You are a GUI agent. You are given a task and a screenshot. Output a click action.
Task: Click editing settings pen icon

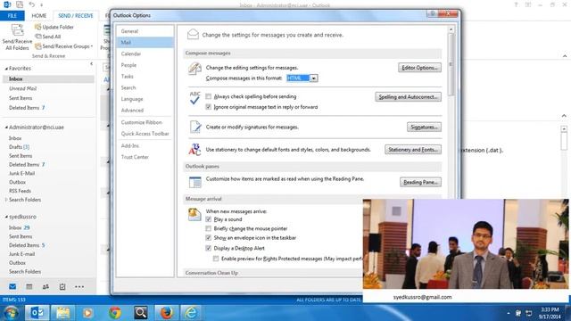194,69
